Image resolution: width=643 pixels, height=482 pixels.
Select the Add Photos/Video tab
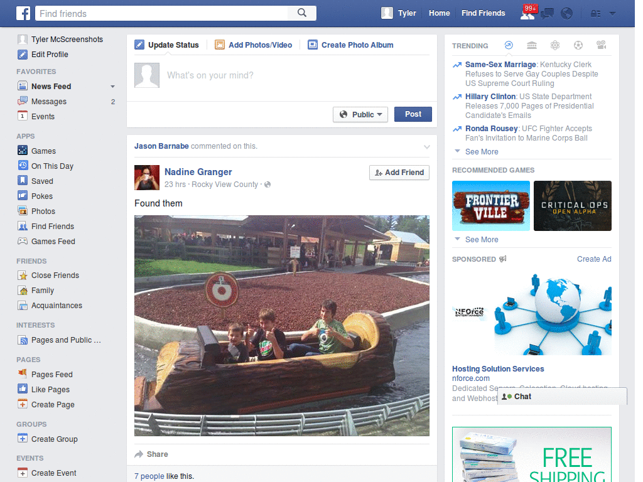tap(254, 45)
